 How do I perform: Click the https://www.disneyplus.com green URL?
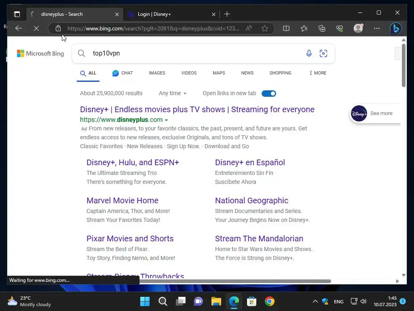[121, 120]
